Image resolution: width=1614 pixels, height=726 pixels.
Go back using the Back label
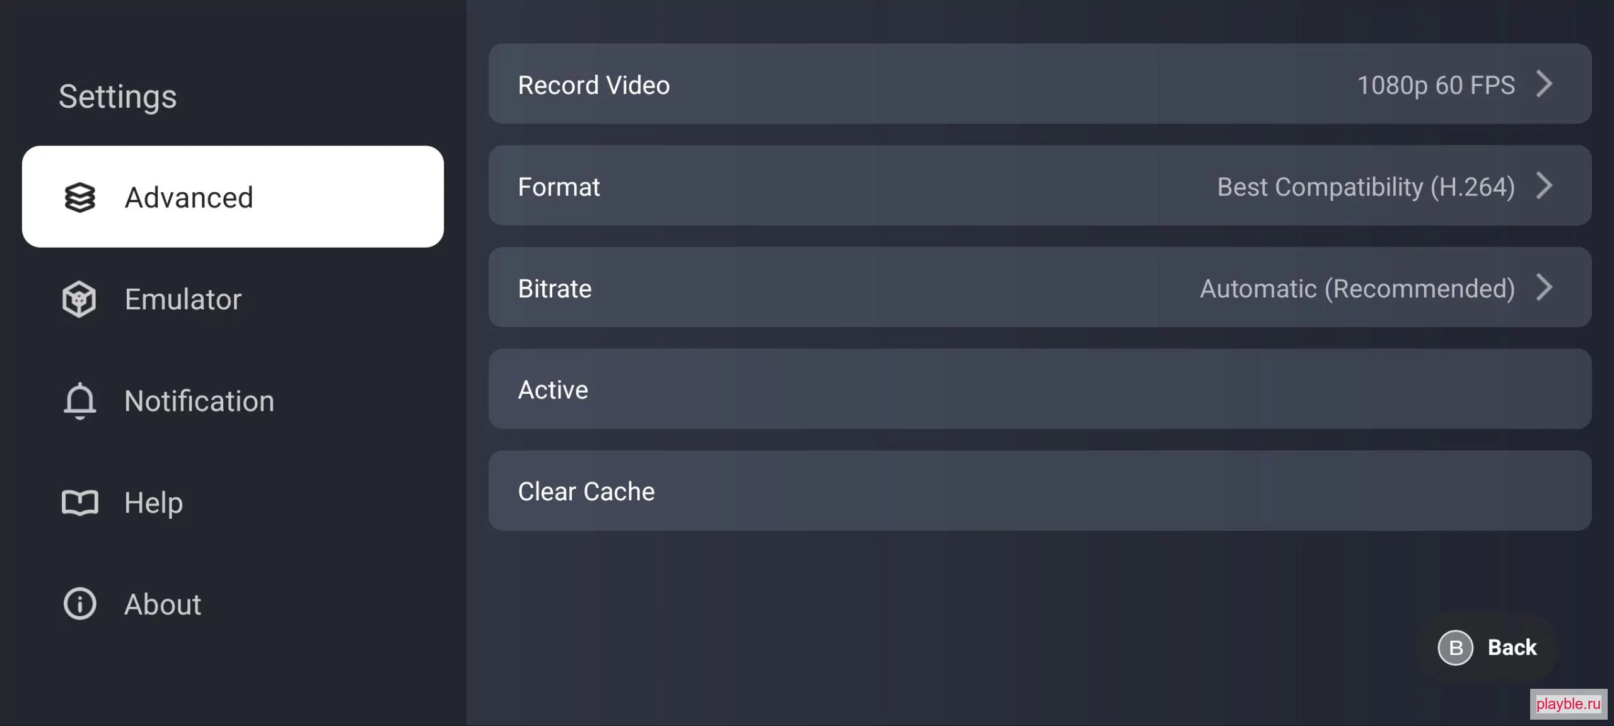1512,647
